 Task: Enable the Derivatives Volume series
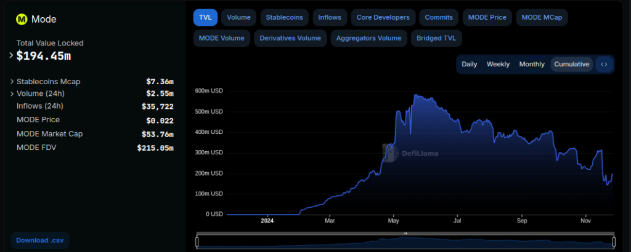(x=290, y=38)
